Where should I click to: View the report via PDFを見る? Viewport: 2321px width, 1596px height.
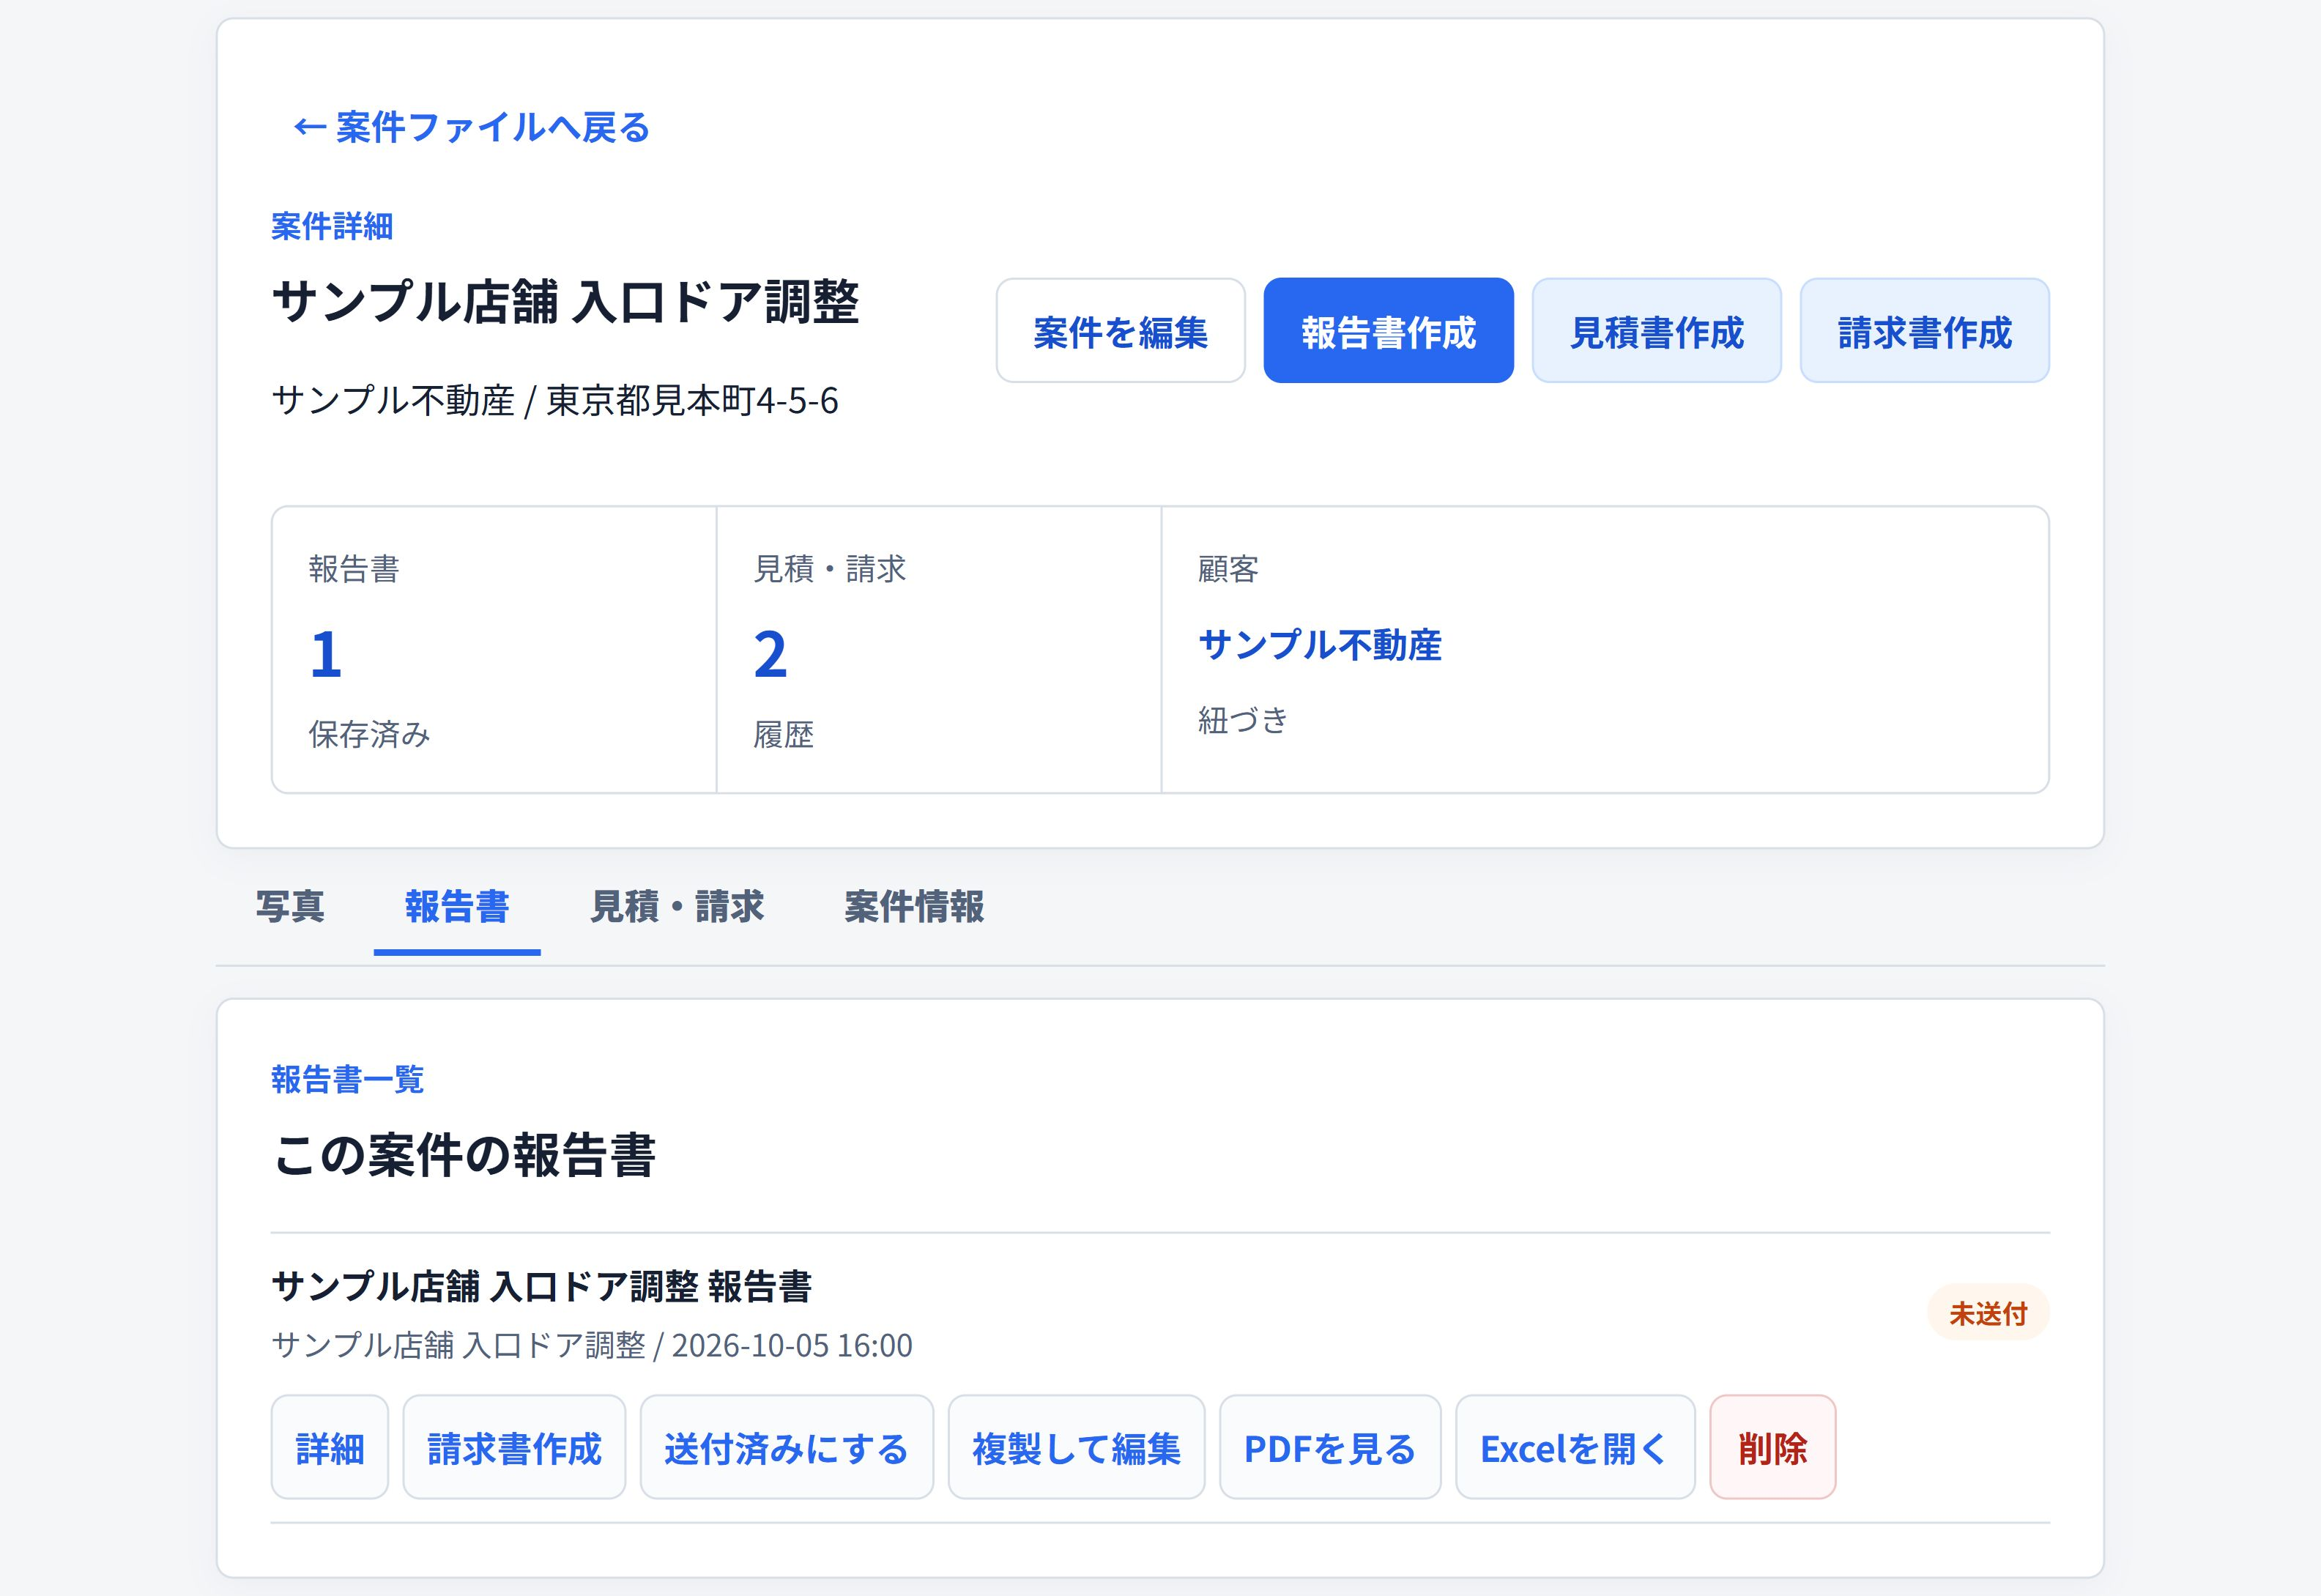(x=1330, y=1447)
